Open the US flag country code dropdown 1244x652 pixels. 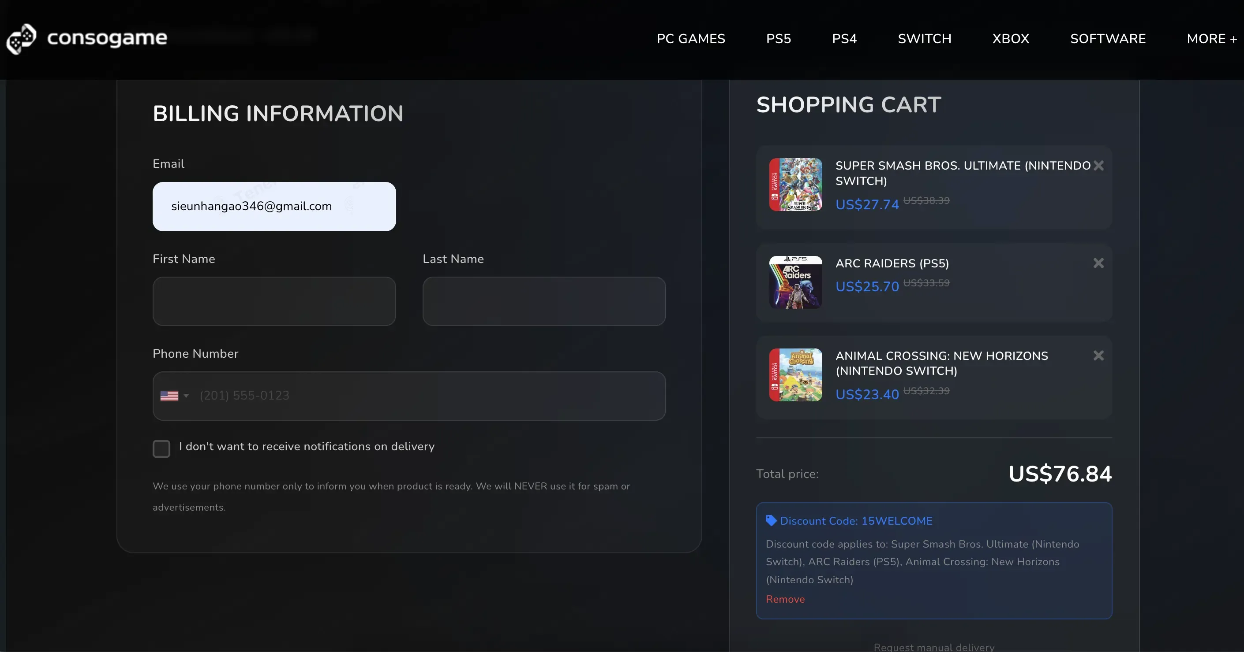[x=174, y=396]
